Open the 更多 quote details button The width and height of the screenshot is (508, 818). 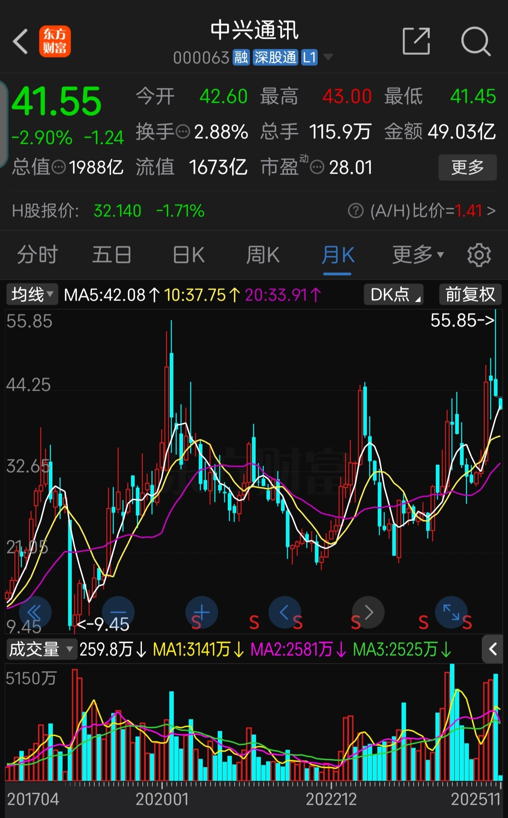[x=467, y=167]
